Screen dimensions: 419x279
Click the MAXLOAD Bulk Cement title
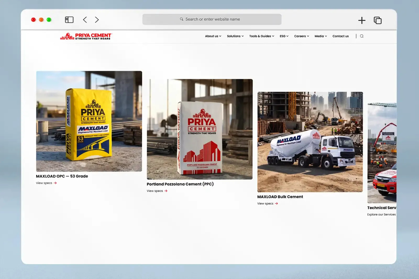pyautogui.click(x=280, y=197)
